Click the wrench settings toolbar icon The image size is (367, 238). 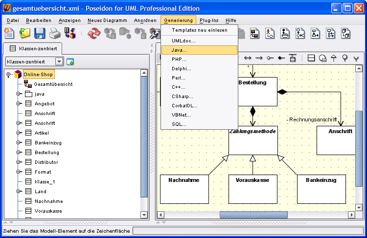[155, 33]
